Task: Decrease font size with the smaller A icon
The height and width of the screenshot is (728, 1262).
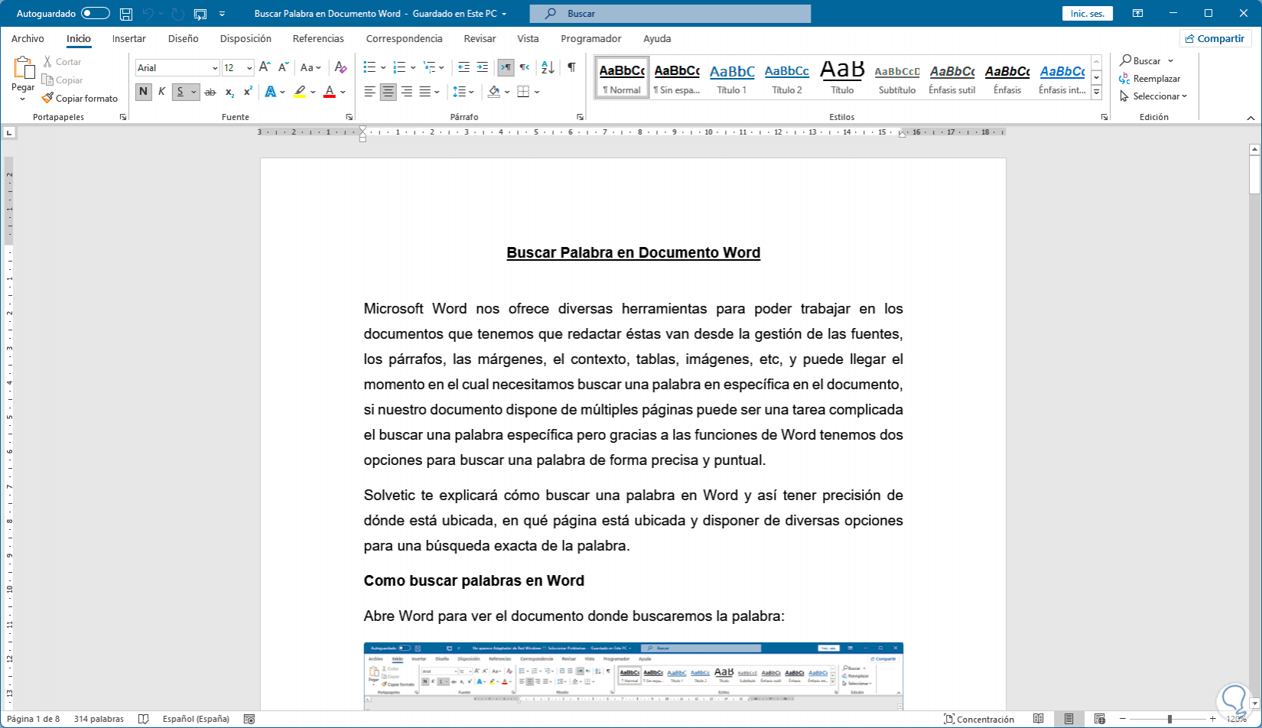Action: pyautogui.click(x=283, y=67)
